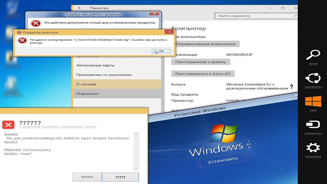Click the "main" line in error details
This screenshot has width=327, height=184.
(18, 154)
